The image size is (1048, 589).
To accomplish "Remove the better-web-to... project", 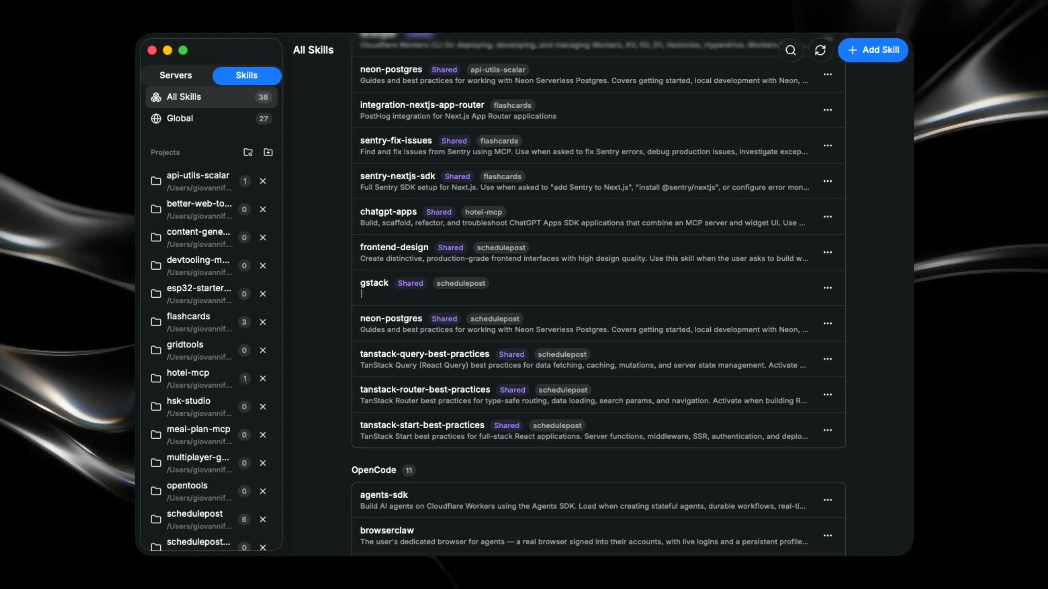I will [263, 209].
